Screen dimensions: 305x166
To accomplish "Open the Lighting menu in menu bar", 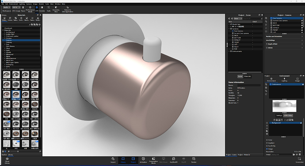I will tap(22, 4).
